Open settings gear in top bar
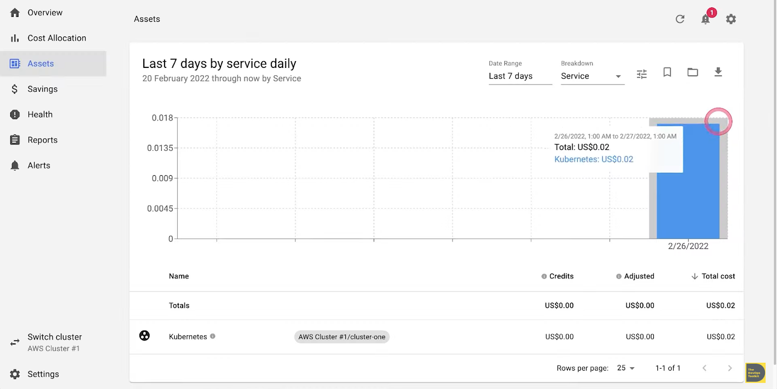 [731, 19]
